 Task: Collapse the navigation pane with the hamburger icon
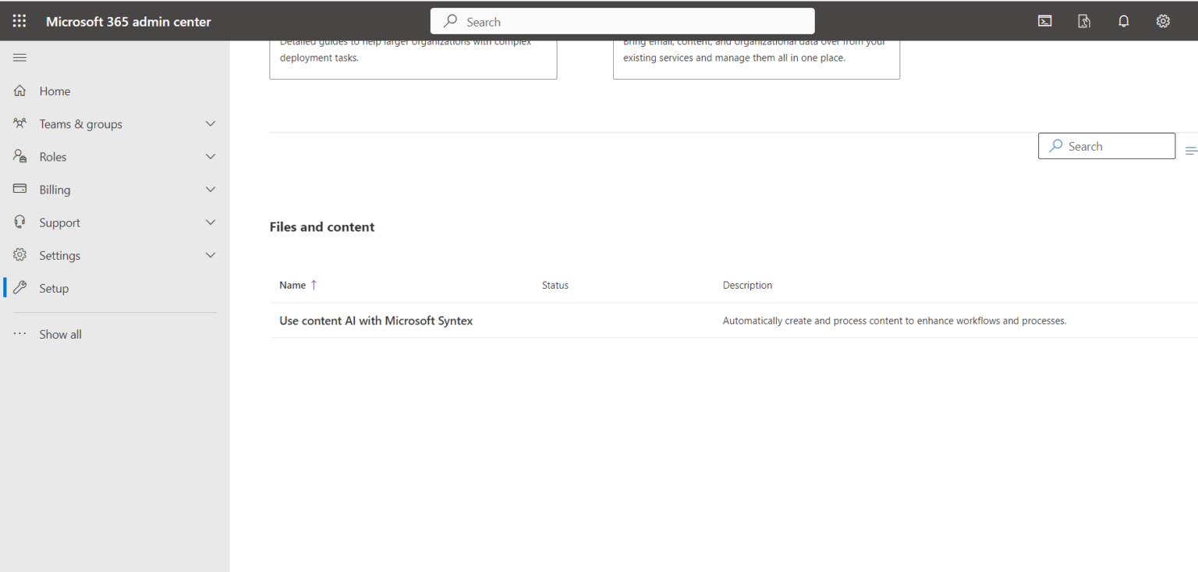tap(19, 57)
